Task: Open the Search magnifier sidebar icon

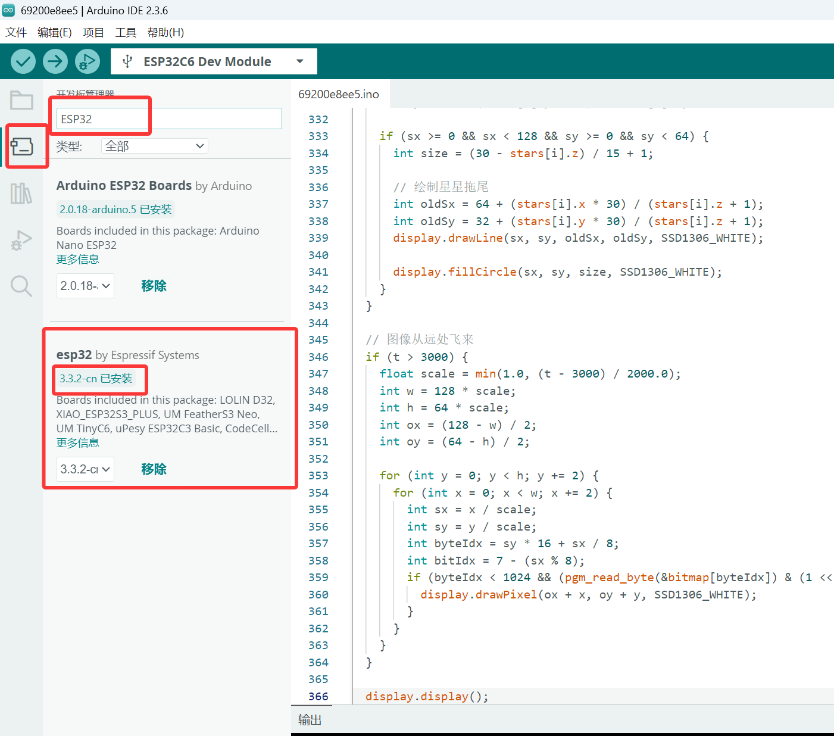Action: pos(21,286)
